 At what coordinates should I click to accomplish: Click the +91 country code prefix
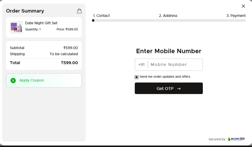click(x=141, y=65)
